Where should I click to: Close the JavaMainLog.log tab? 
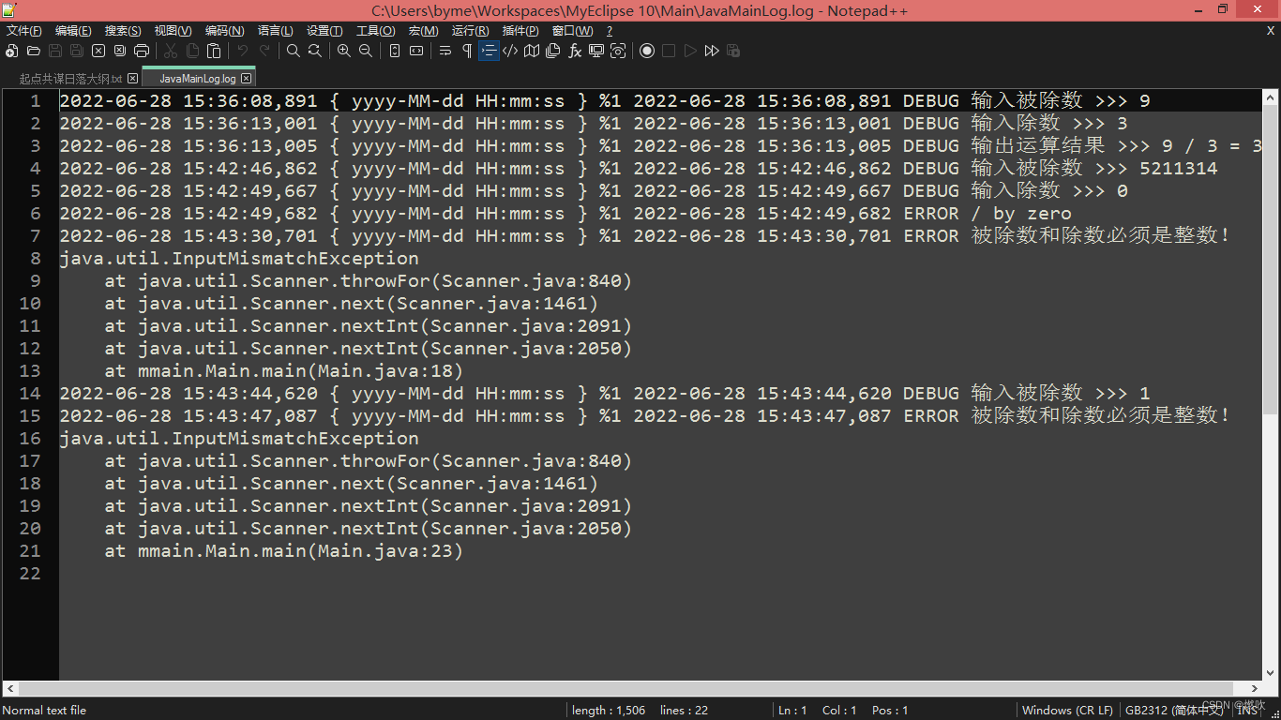click(x=247, y=79)
